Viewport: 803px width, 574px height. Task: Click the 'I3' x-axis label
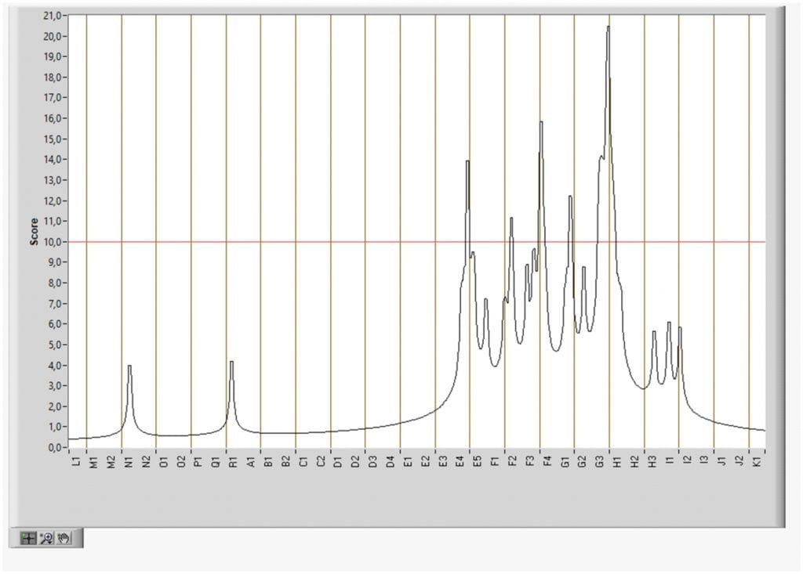705,461
